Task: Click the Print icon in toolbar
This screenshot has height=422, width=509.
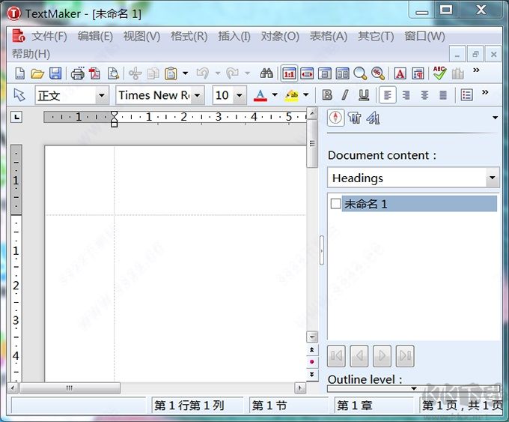Action: [x=77, y=73]
